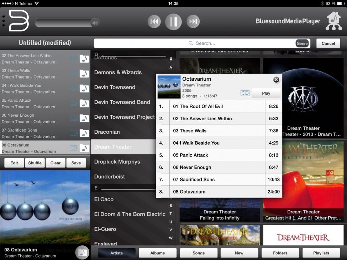This screenshot has height=260, width=347.
Task: Tap music note icon for queue item 04 I Walk Beside You
Action: pyautogui.click(x=84, y=89)
